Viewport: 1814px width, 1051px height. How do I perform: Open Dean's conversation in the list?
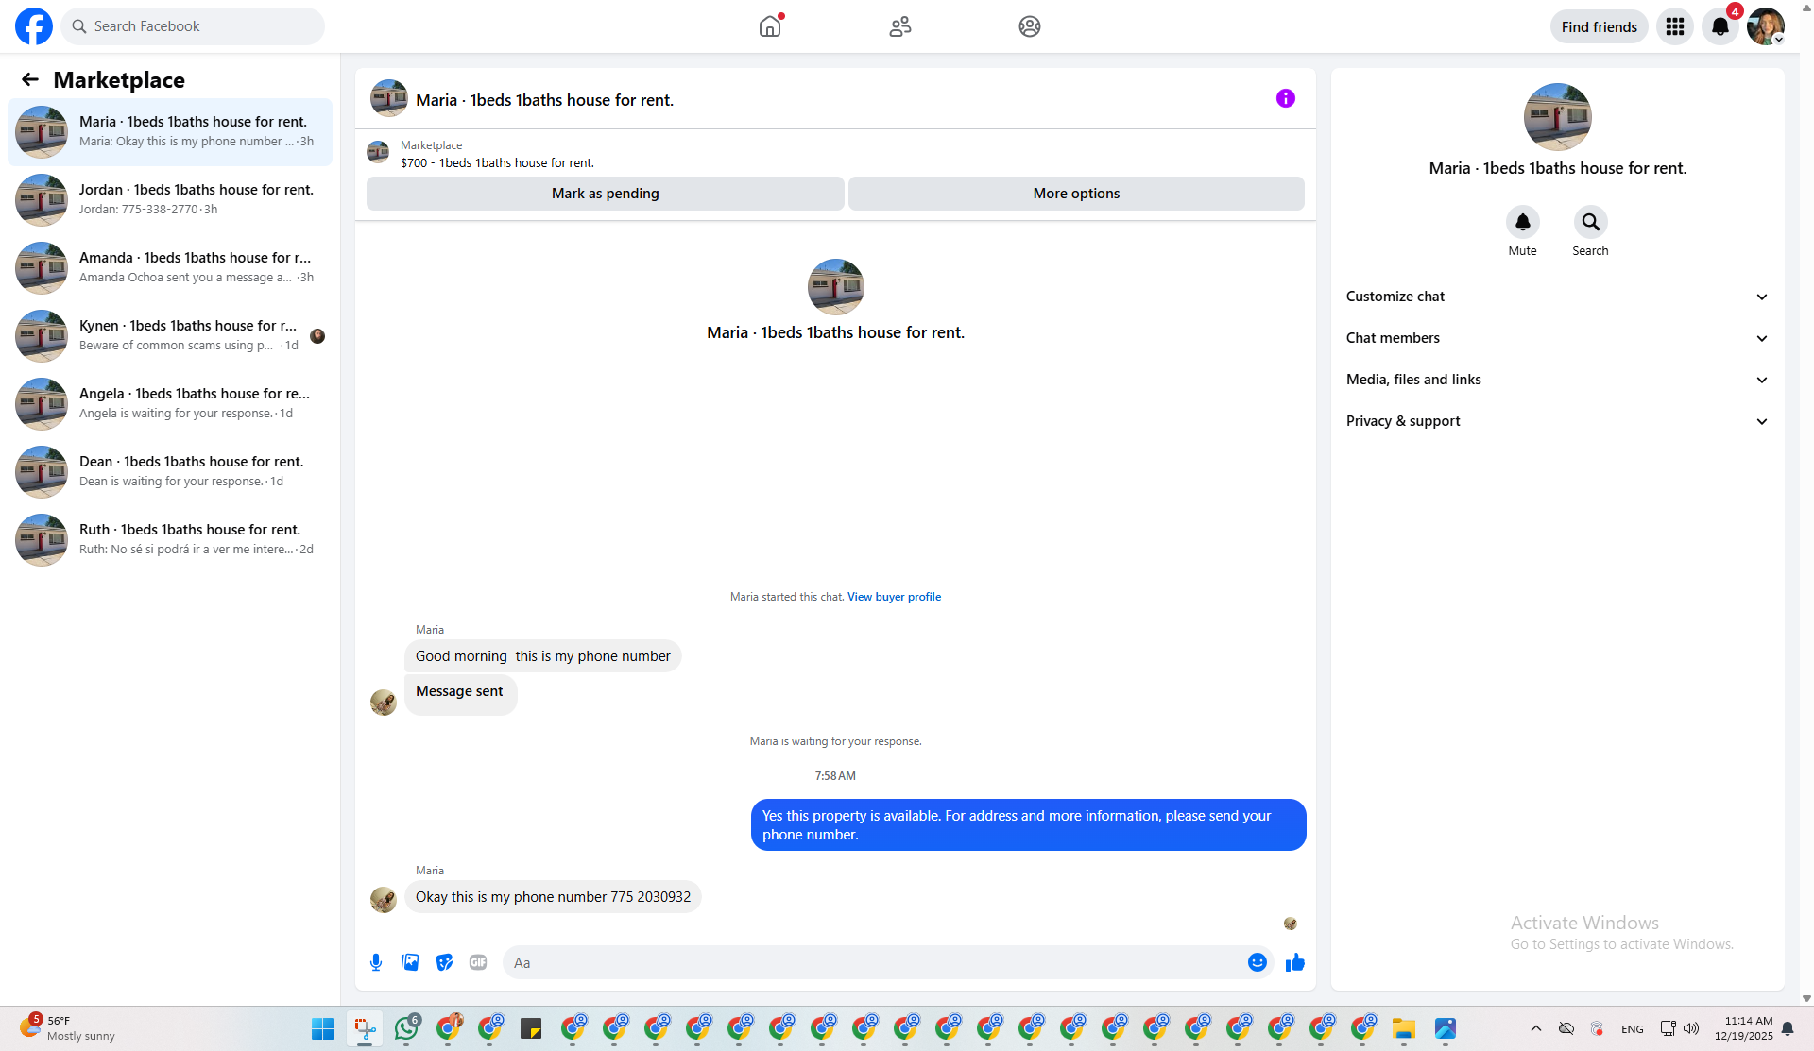(x=170, y=472)
